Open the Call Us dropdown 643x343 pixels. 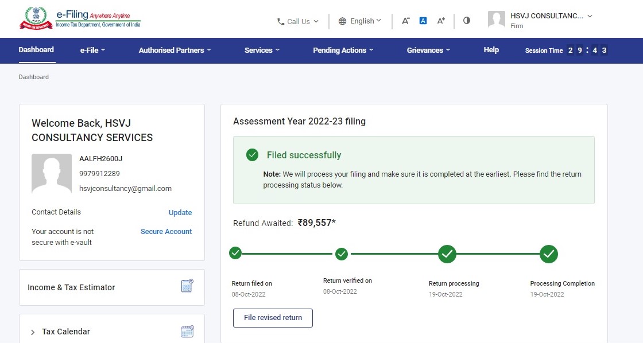[x=298, y=22]
